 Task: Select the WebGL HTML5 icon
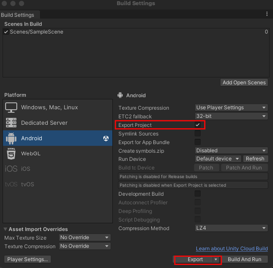(11, 154)
